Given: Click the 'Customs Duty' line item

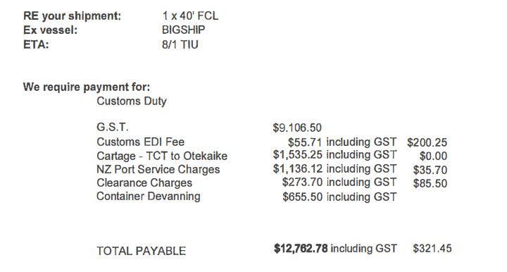Looking at the screenshot, I should 132,101.
